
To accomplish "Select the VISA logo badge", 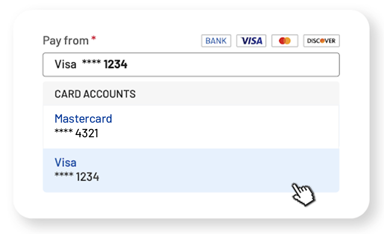I will [x=251, y=40].
